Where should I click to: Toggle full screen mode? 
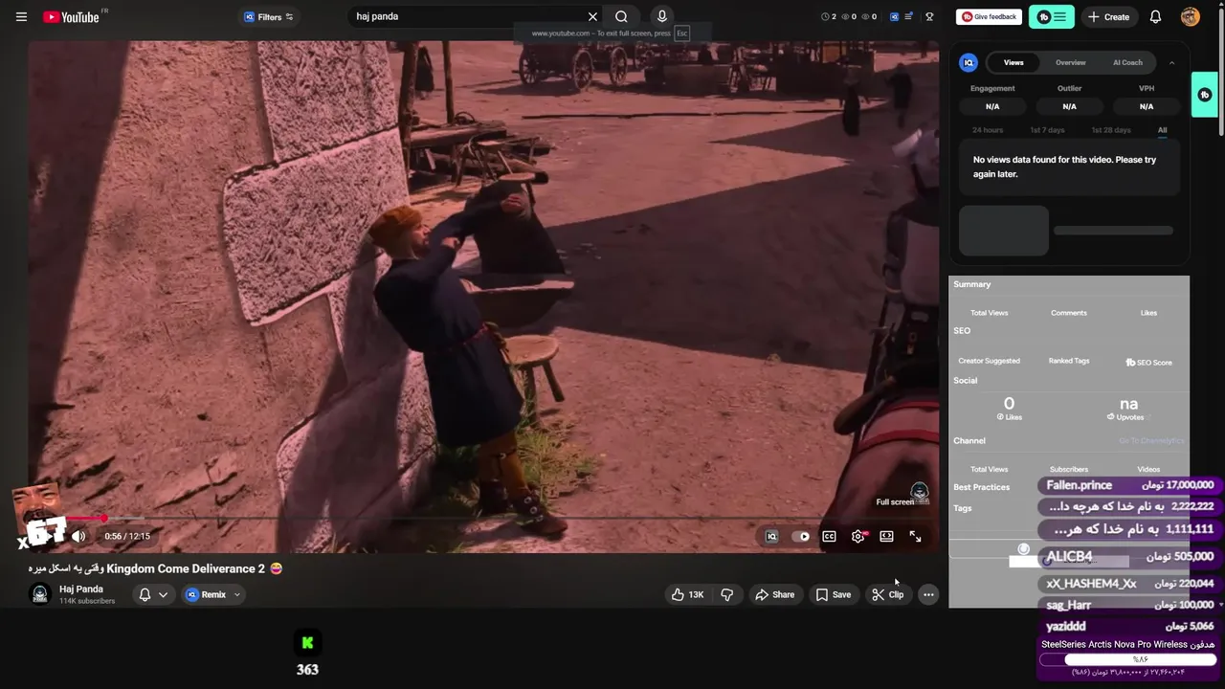(915, 536)
